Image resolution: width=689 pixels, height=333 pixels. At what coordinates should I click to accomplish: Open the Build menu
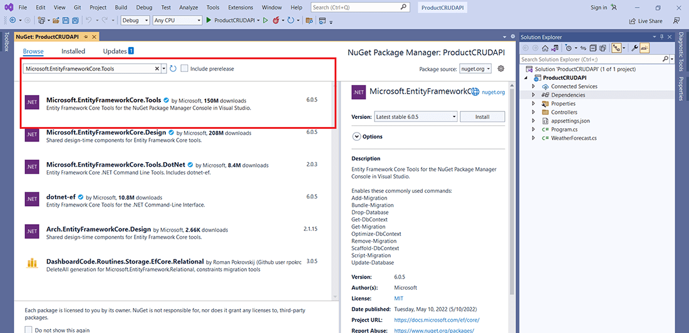pyautogui.click(x=121, y=8)
